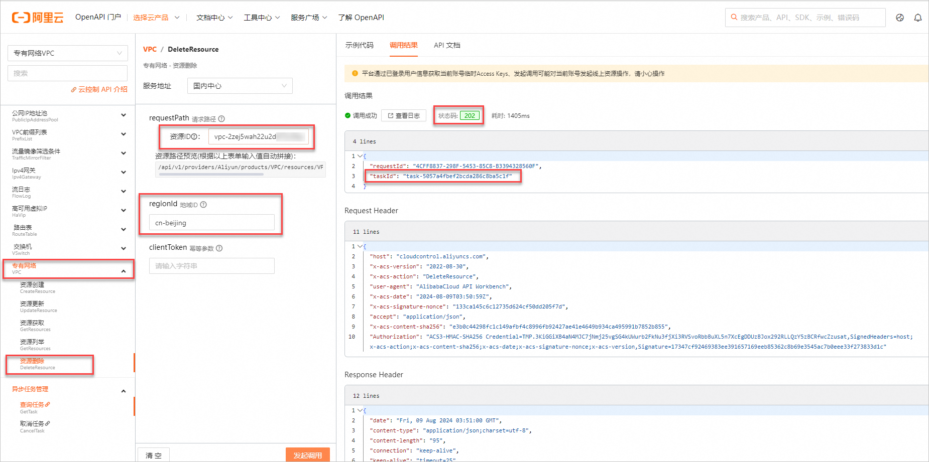Screen dimensions: 929x462
Task: Expand the VPC前缀列表 section
Action: [124, 134]
